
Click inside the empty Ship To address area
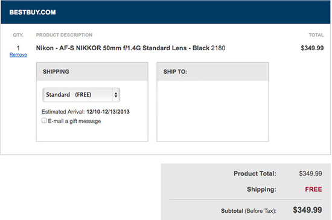212,111
